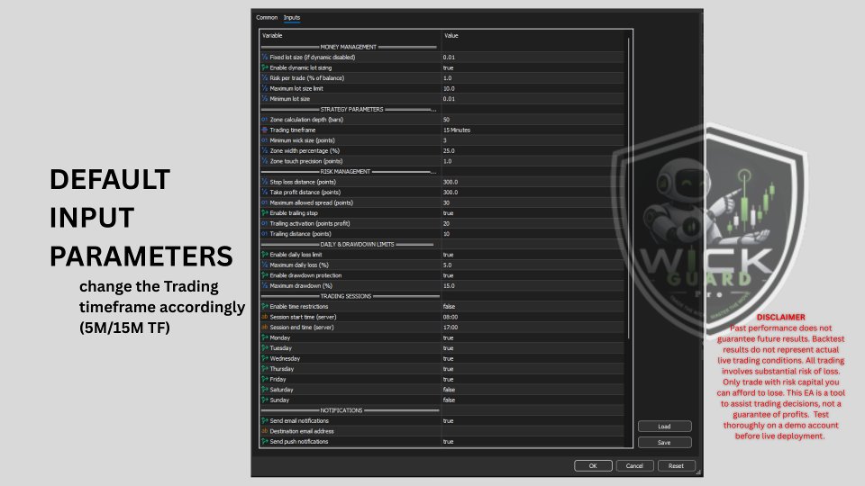Click the Cancel button
The image size is (865, 486).
634,465
